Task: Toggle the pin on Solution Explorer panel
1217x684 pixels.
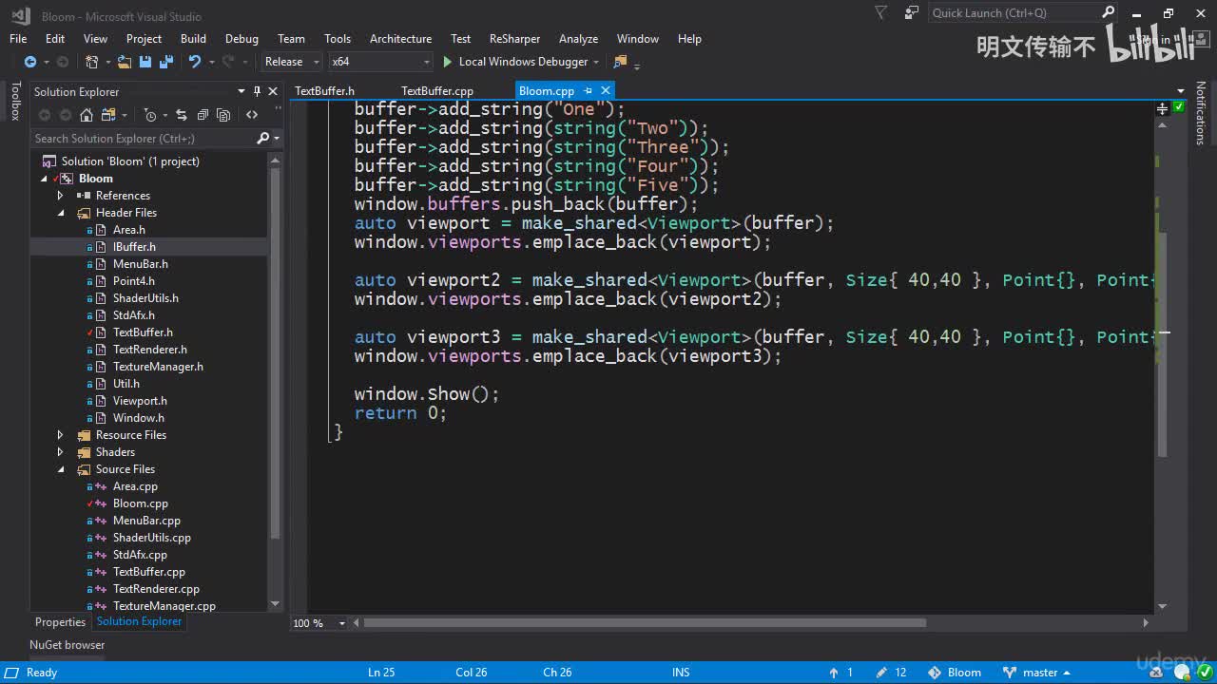Action: pos(257,91)
